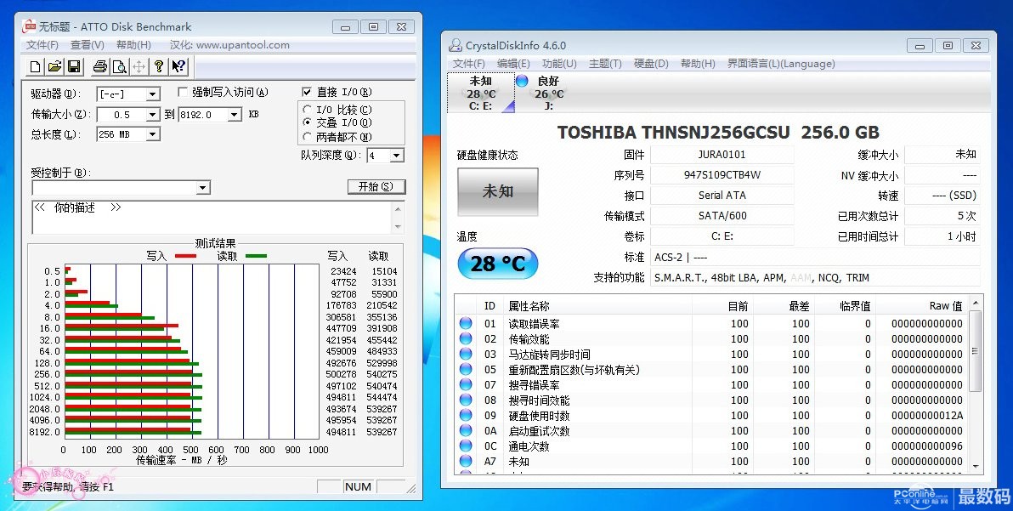Click the New file icon in ATTO toolbar

[36, 66]
